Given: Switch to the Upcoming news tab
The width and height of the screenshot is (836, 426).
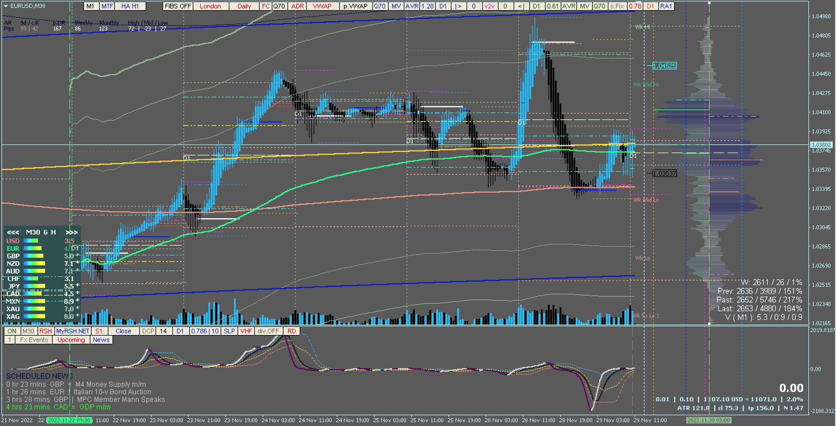Looking at the screenshot, I should [x=71, y=340].
